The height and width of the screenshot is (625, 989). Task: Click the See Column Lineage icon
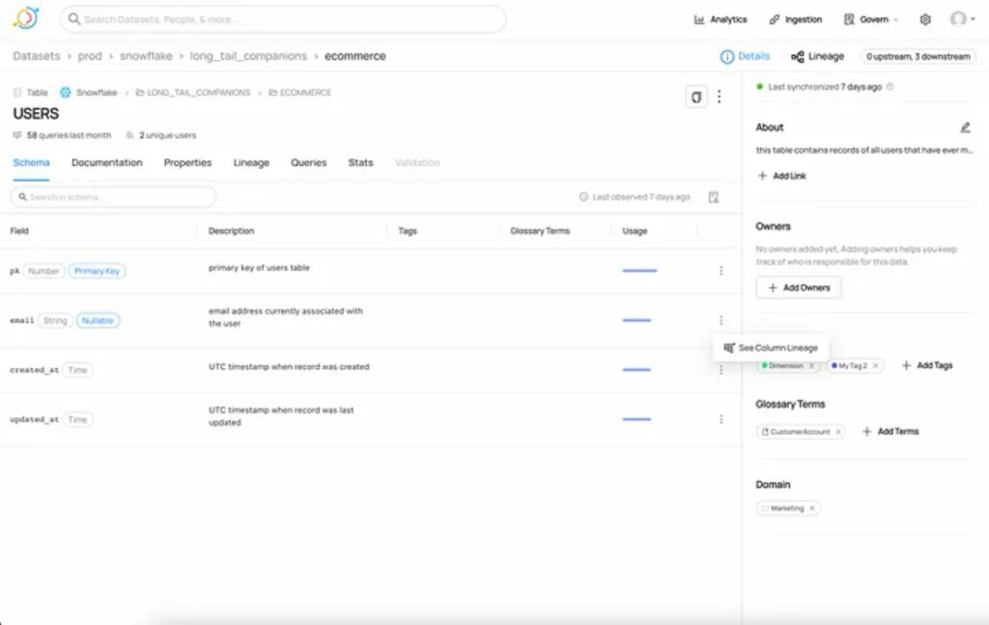tap(730, 346)
